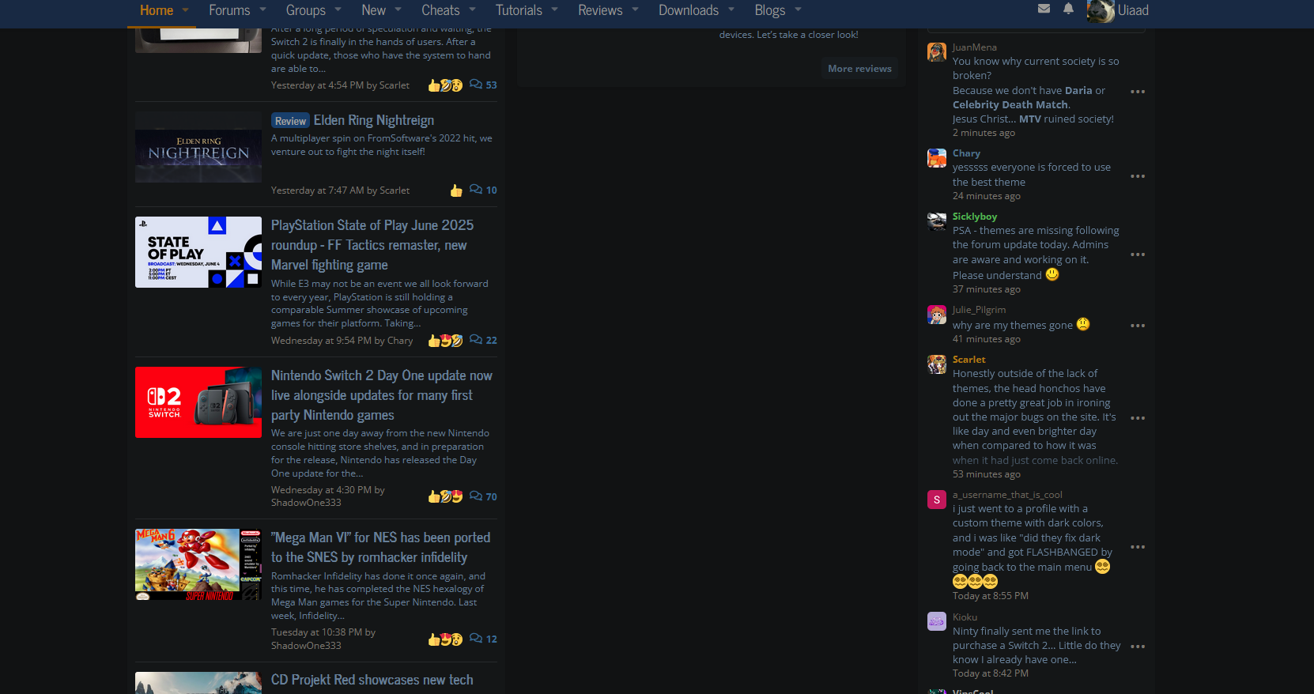Open the options dots on a_username_that_is_cool's shout
The height and width of the screenshot is (694, 1314).
(x=1138, y=547)
